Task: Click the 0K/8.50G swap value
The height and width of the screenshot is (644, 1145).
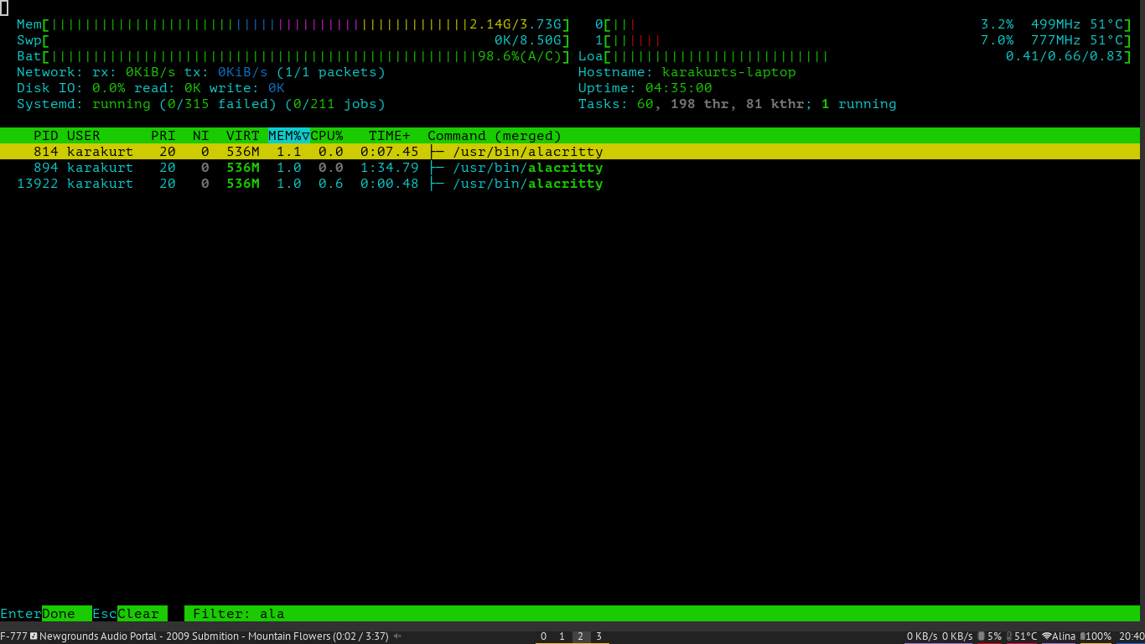Action: click(528, 40)
